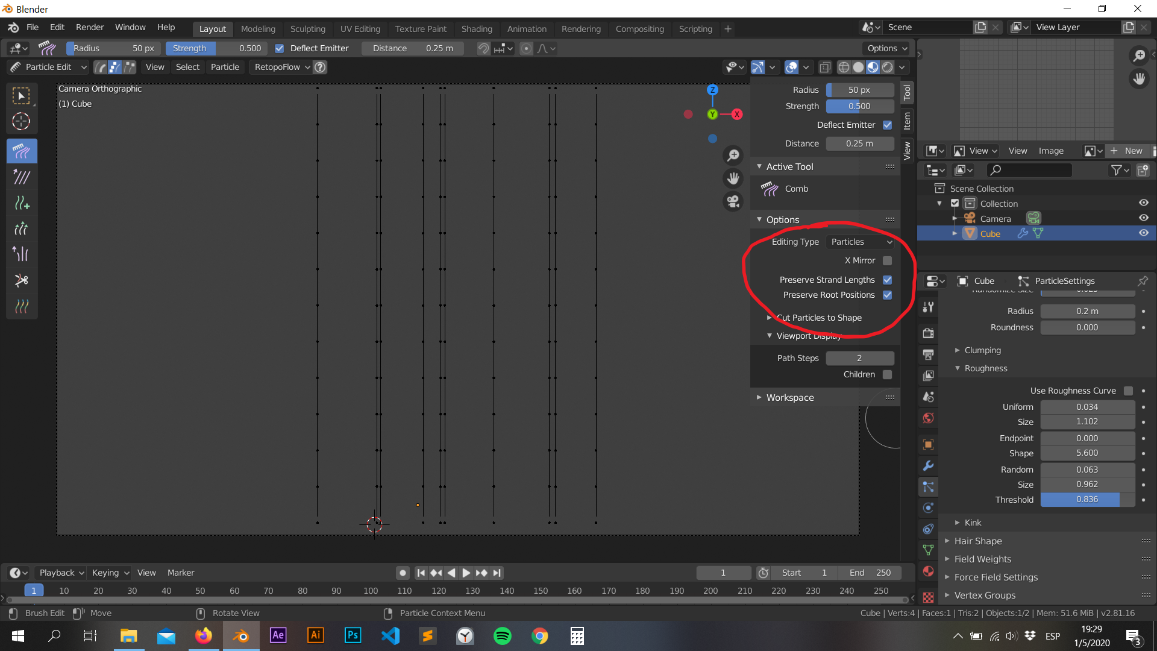Hide the Cube in the outliner
This screenshot has width=1157, height=651.
point(1144,233)
